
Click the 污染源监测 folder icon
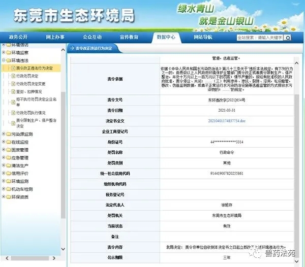[x=8, y=134]
